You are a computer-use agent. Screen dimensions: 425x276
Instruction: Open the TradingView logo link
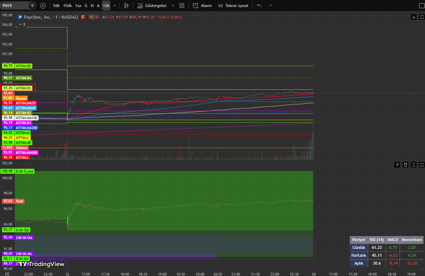click(x=41, y=264)
